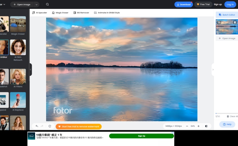Click Open Image in the right panel
Viewport: 238px width, 146px height.
tap(227, 38)
